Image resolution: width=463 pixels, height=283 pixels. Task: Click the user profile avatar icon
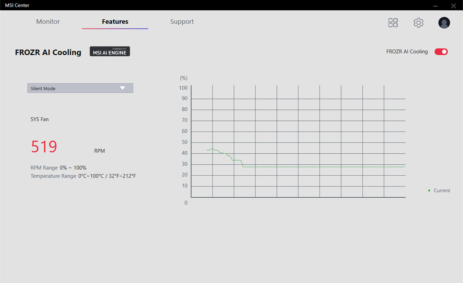coord(444,23)
